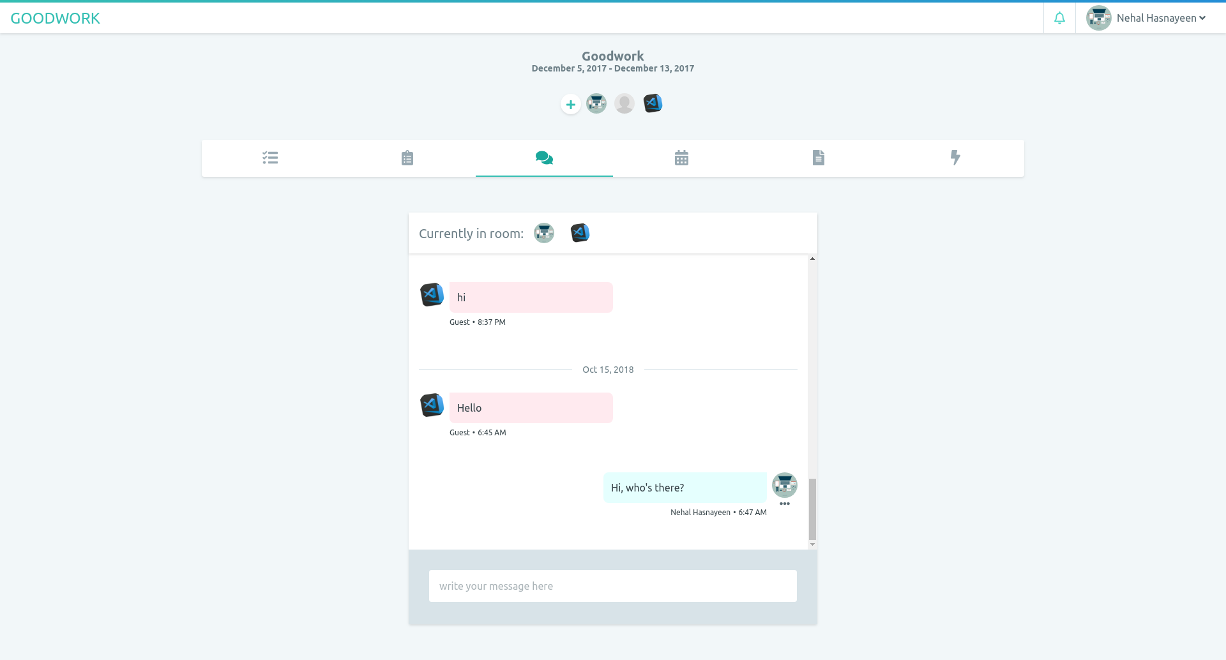
Task: Open the calendar events tab
Action: pyautogui.click(x=681, y=158)
